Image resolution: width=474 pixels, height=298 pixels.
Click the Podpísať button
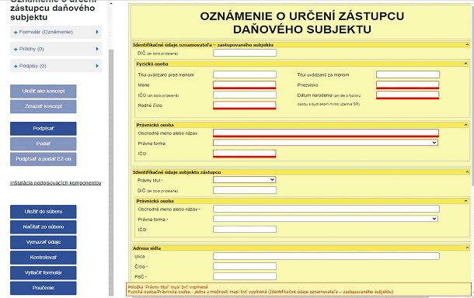pos(44,129)
